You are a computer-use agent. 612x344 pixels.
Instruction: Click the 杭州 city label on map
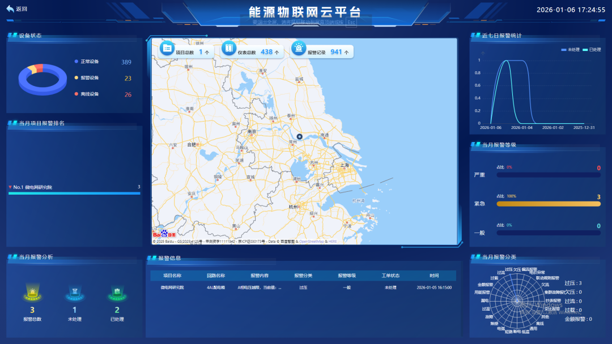click(293, 207)
